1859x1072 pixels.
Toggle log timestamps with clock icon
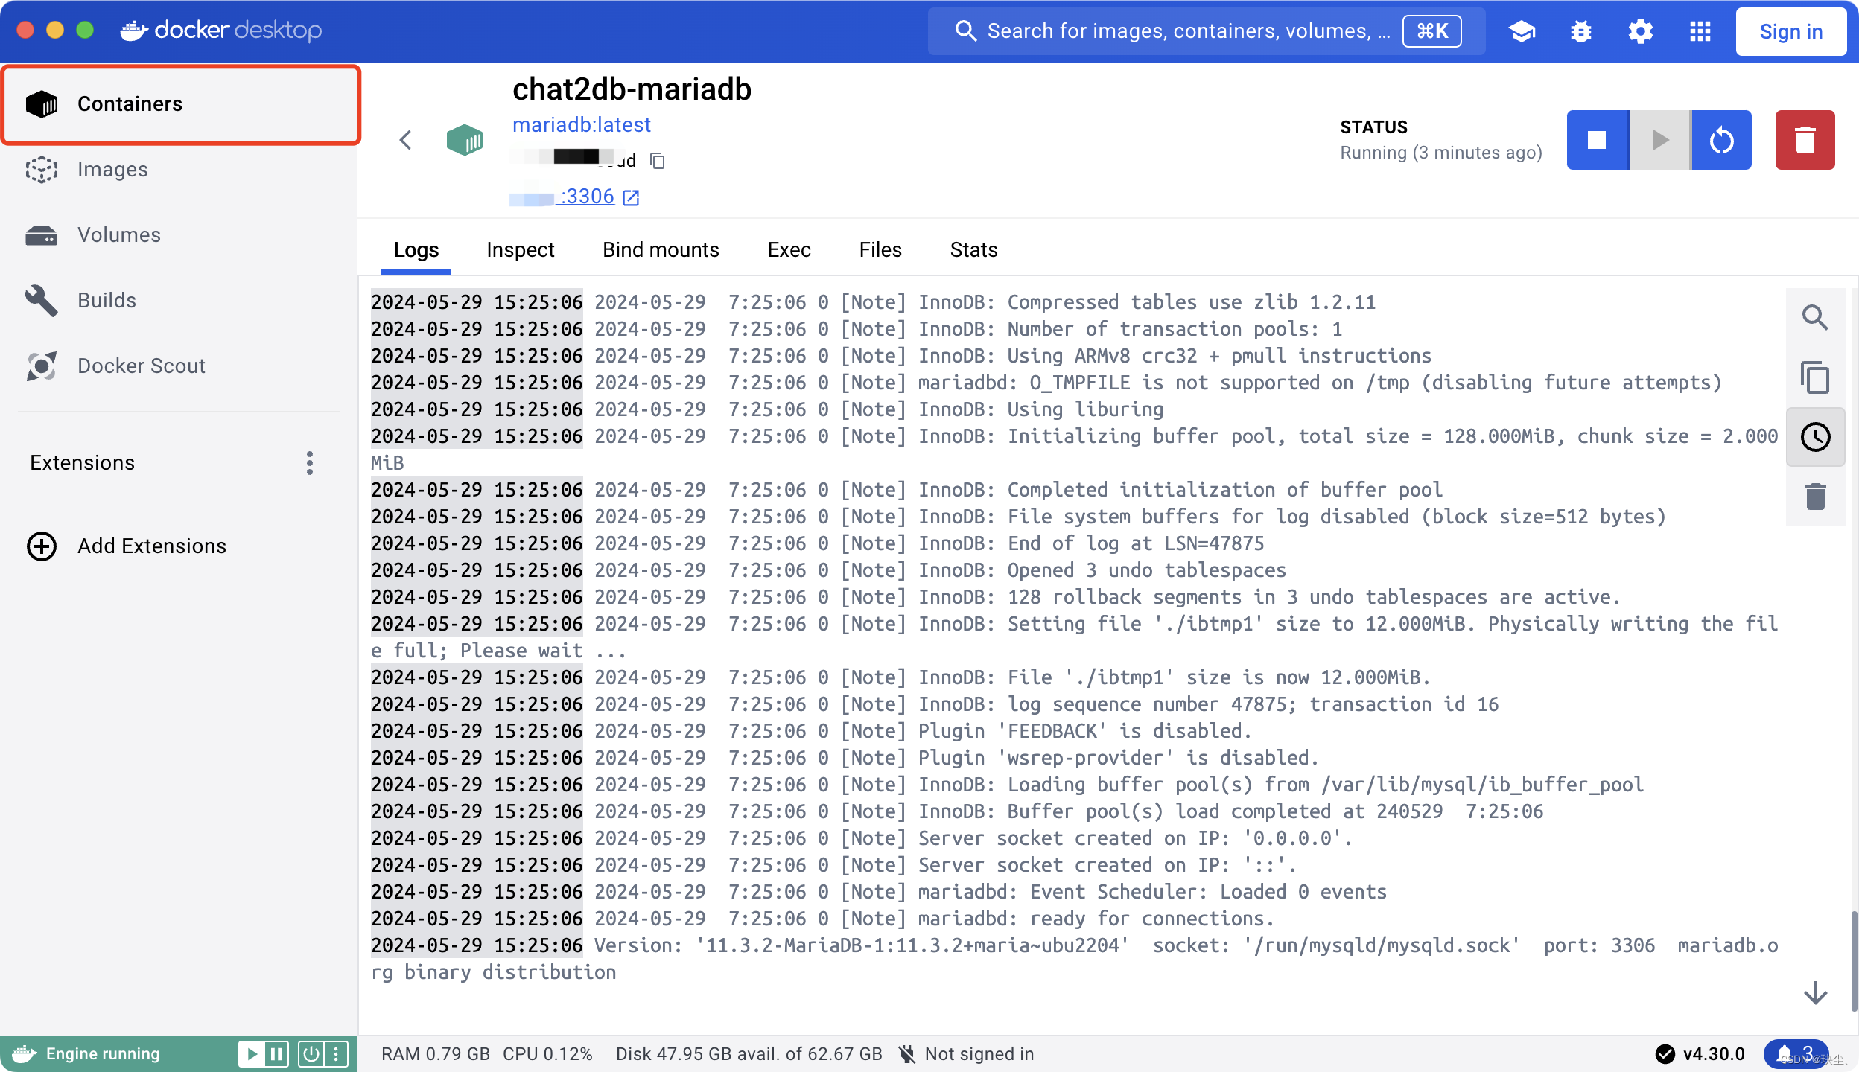coord(1816,437)
